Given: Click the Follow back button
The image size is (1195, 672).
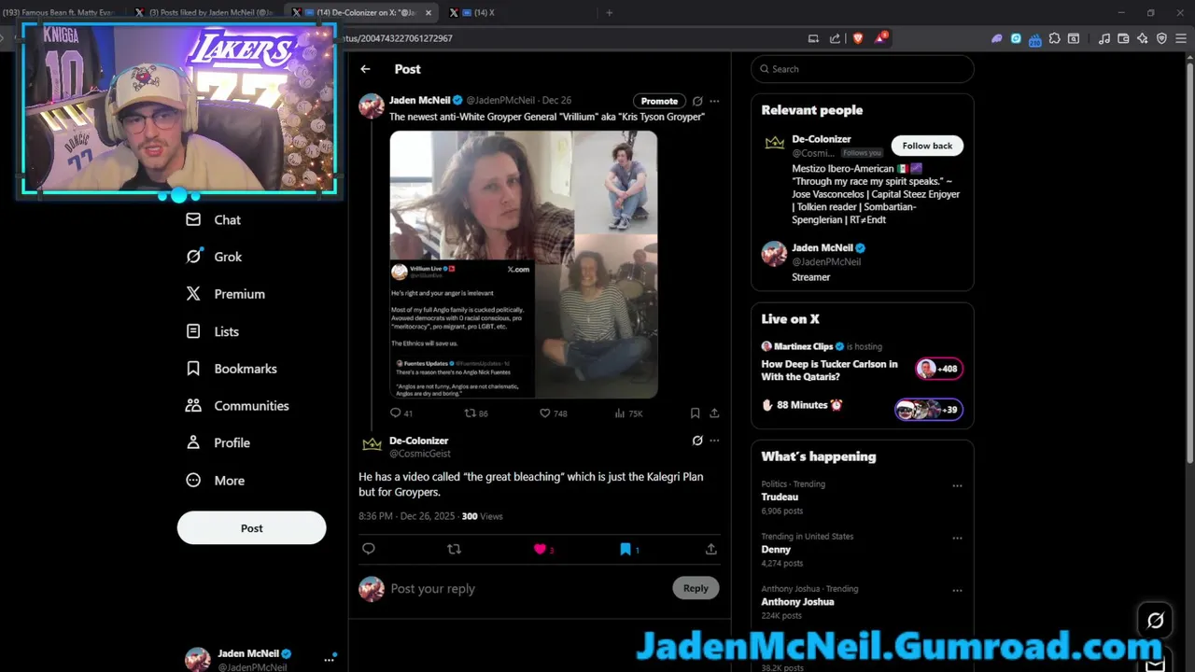Looking at the screenshot, I should pos(927,146).
